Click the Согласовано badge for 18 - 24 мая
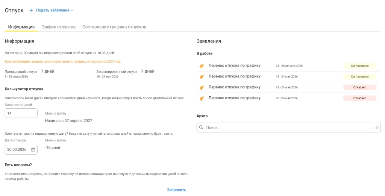The width and height of the screenshot is (385, 196). (x=360, y=77)
